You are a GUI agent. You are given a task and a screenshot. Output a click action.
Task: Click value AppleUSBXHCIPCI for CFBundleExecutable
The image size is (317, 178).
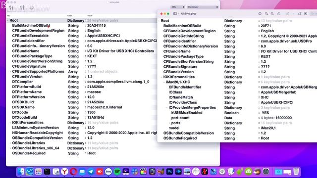[104, 36]
